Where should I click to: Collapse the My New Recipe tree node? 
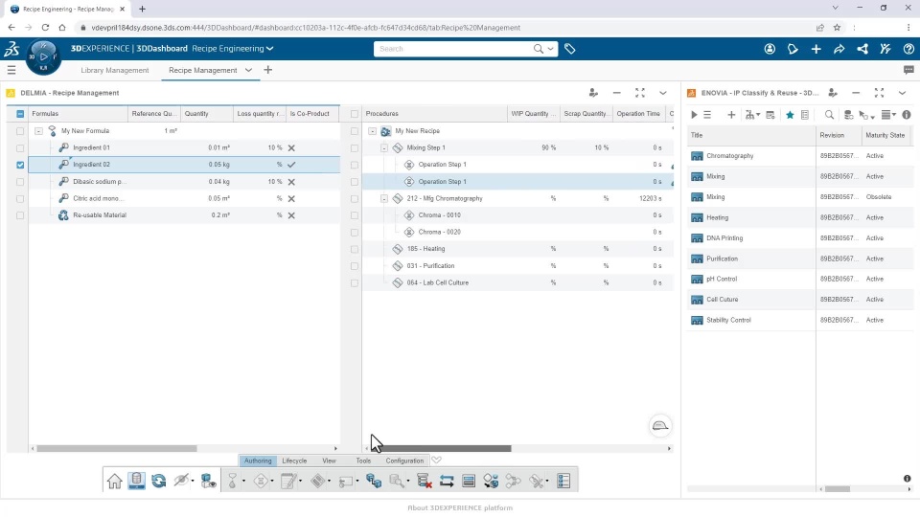[x=372, y=131]
